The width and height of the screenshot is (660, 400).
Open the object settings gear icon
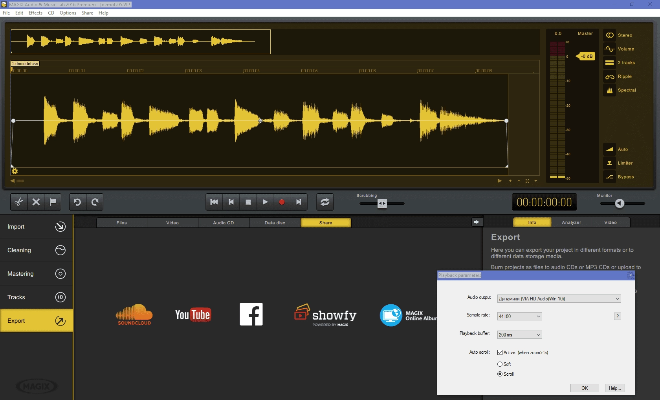[x=15, y=171]
